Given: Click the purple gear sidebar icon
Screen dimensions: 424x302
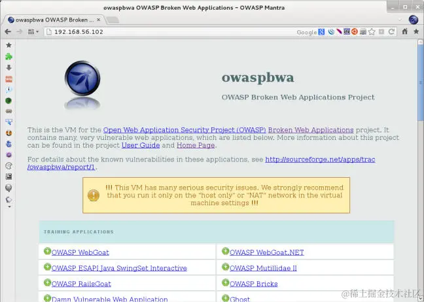Looking at the screenshot, I should point(9,155).
